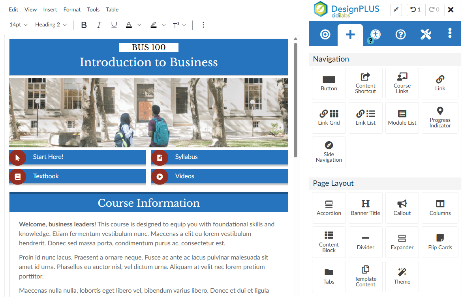Toggle bold formatting
This screenshot has height=297, width=462.
84,24
